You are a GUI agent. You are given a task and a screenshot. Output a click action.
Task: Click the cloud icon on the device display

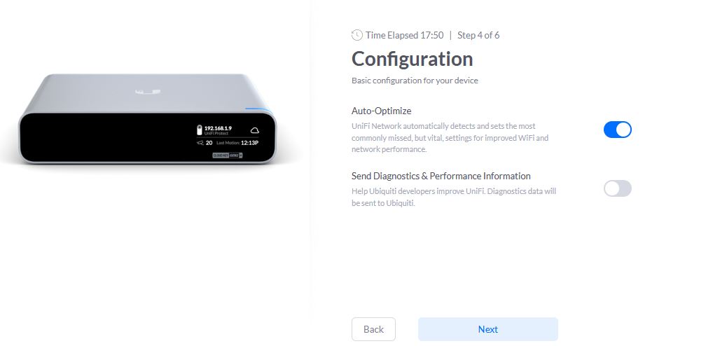click(254, 130)
